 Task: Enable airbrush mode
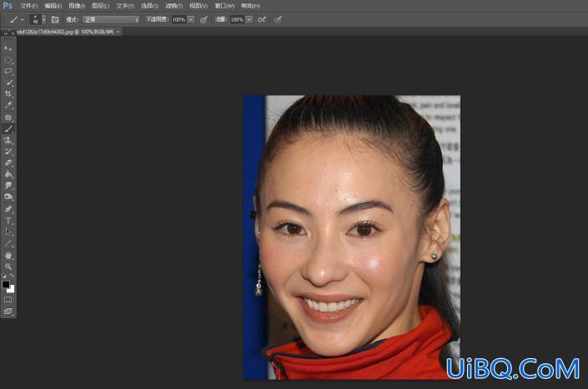(x=262, y=20)
